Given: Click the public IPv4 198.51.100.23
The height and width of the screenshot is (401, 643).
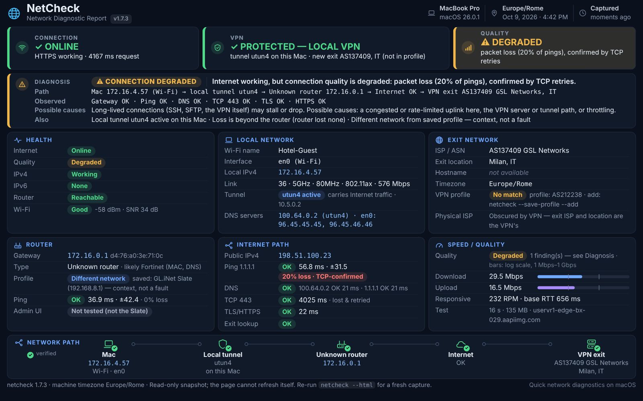Looking at the screenshot, I should [x=305, y=256].
